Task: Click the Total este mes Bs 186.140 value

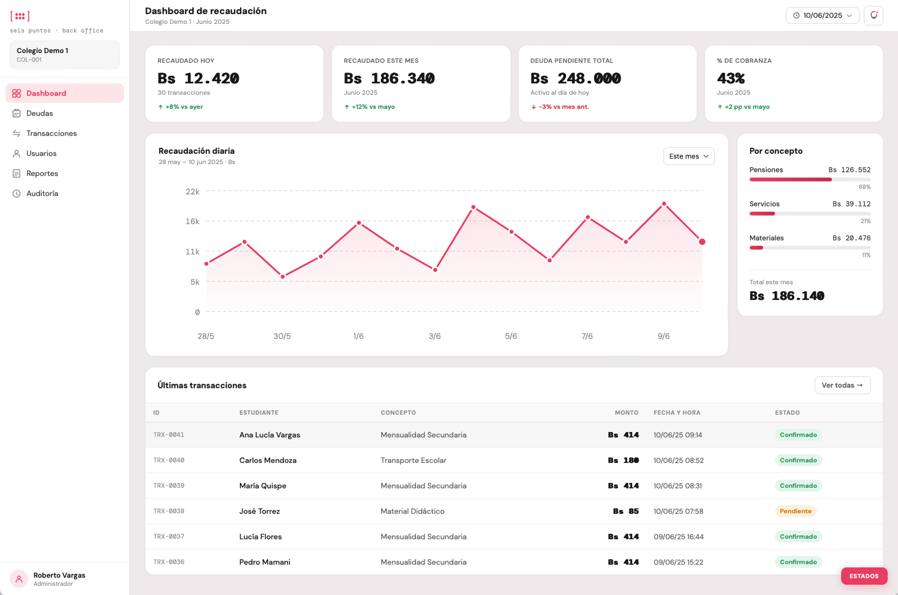Action: click(787, 296)
